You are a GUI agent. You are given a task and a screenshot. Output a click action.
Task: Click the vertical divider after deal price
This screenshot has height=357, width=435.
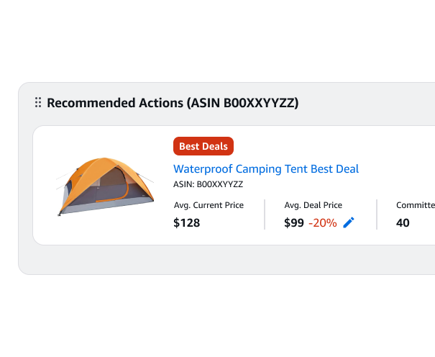pyautogui.click(x=377, y=214)
